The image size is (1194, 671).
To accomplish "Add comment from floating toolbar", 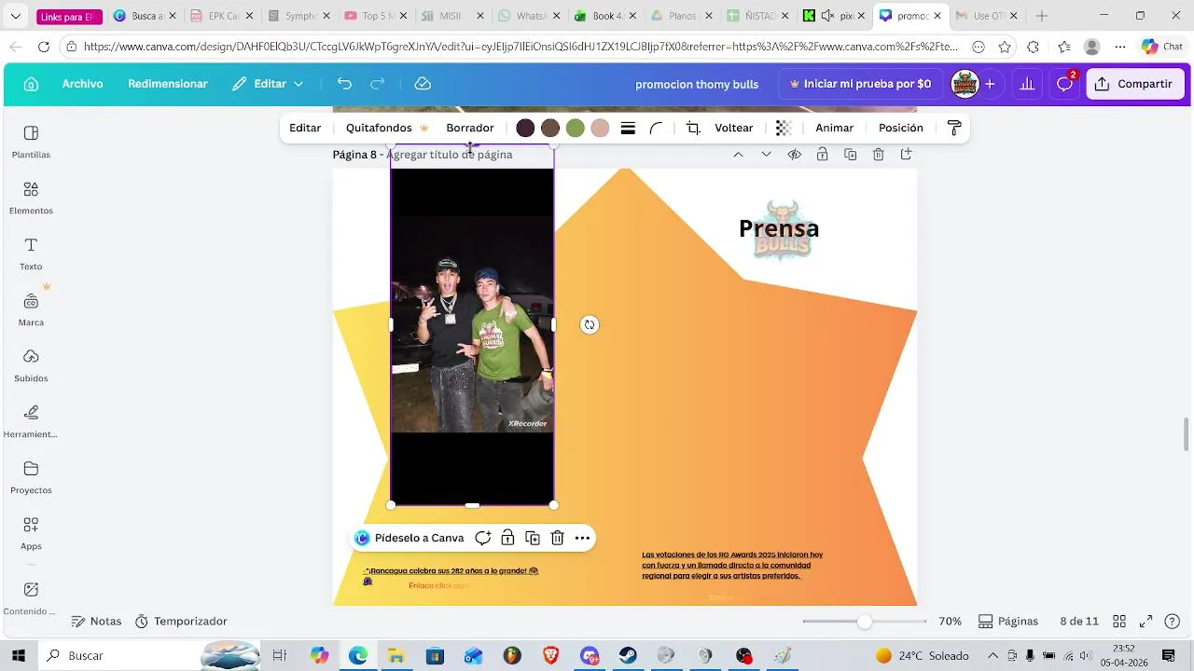I will coord(482,538).
